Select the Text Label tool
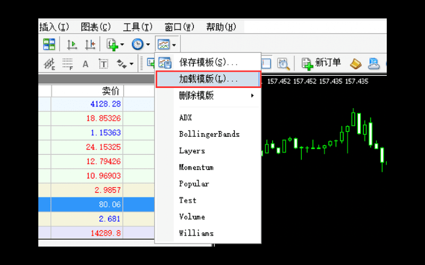Image resolution: width=425 pixels, height=265 pixels. (103, 64)
